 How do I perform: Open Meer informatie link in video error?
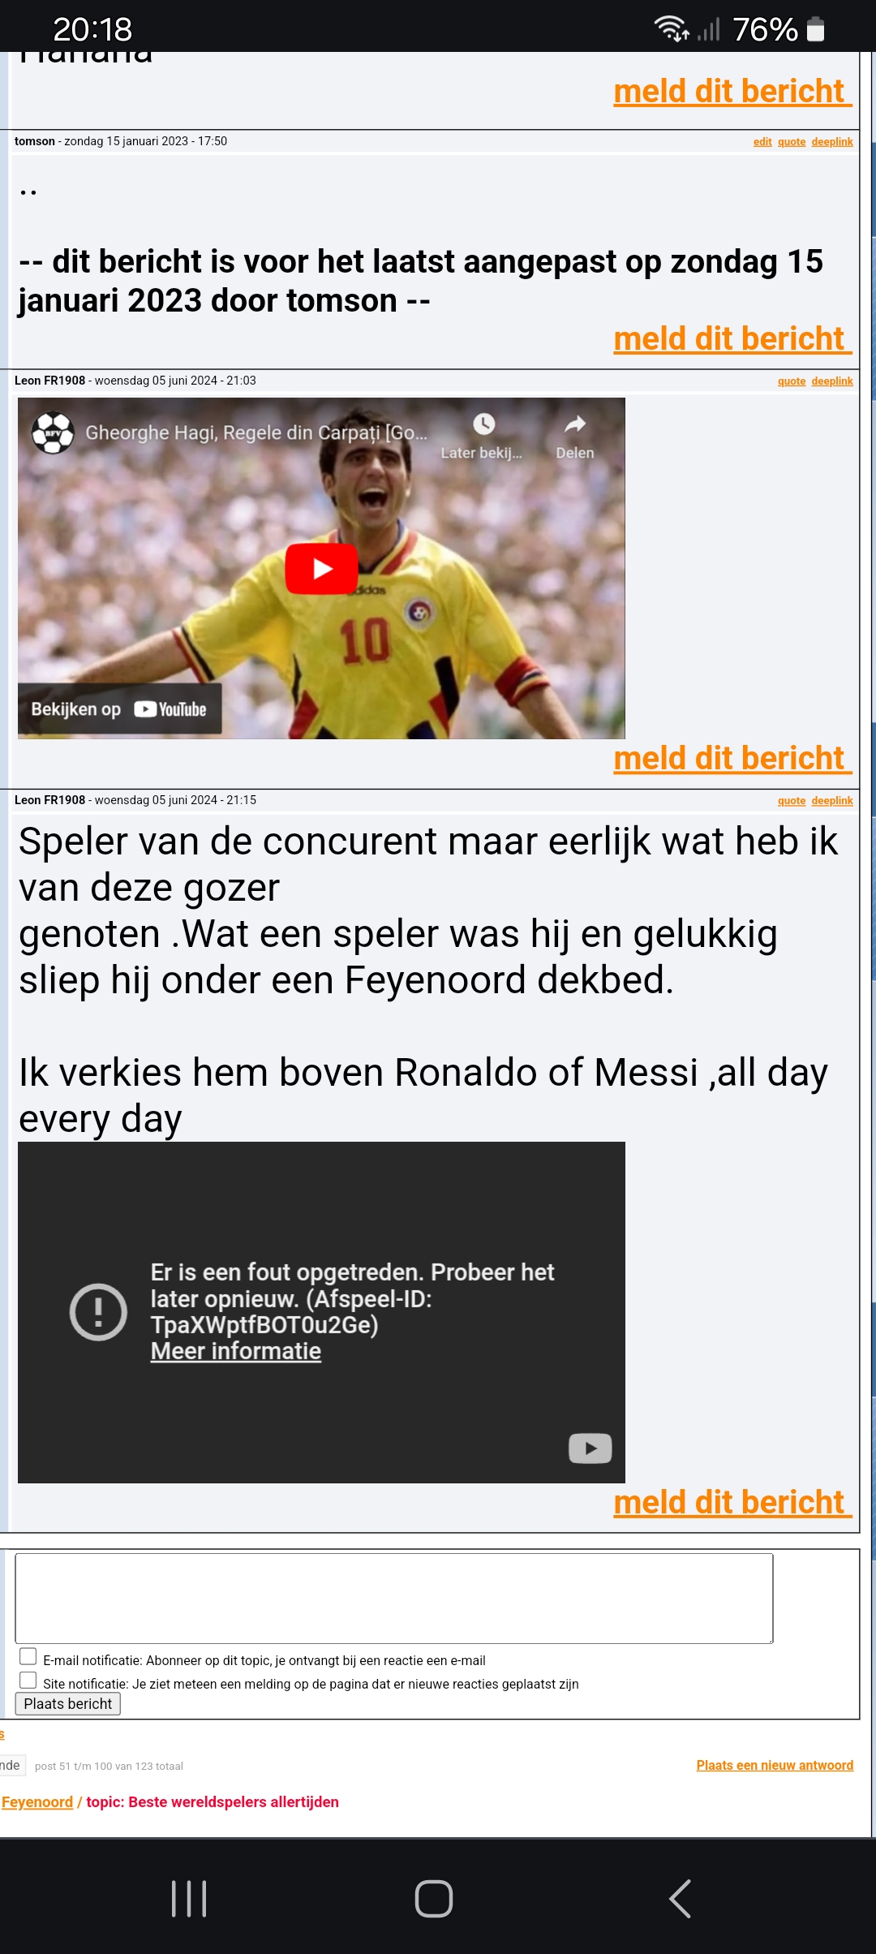pyautogui.click(x=236, y=1351)
